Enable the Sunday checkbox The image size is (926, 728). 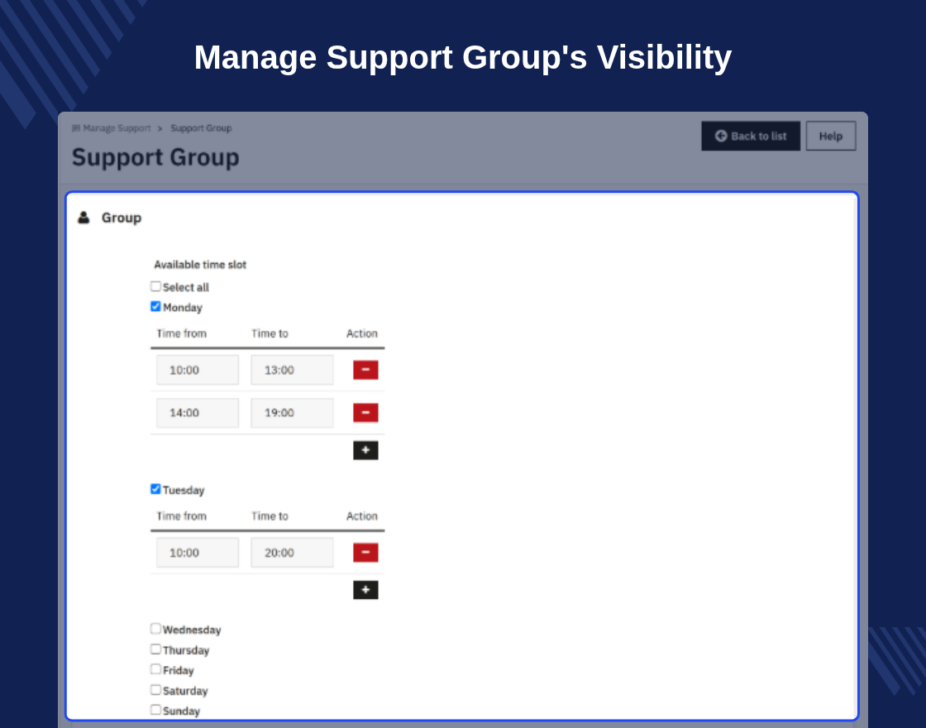155,711
